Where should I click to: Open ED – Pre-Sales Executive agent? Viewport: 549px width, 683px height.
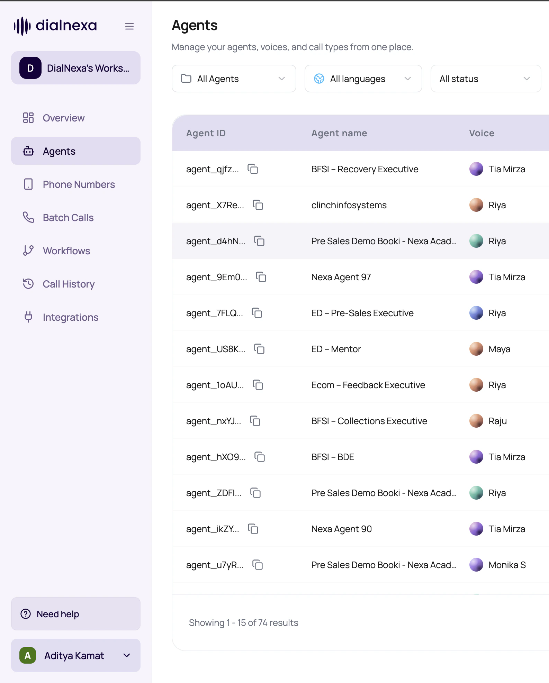[362, 313]
